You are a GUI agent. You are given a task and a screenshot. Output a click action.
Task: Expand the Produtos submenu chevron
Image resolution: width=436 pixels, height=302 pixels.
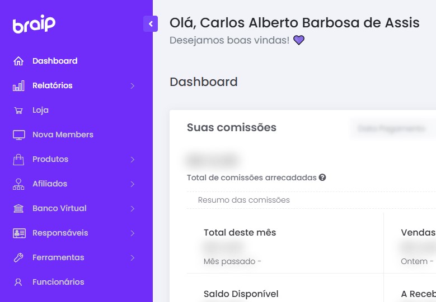point(133,160)
